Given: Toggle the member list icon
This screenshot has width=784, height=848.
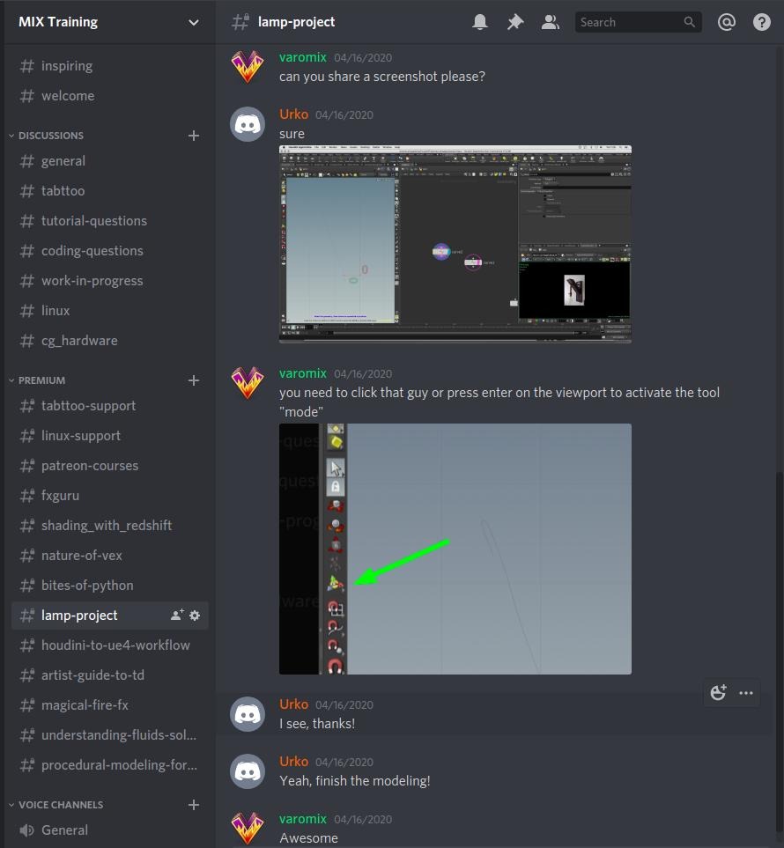Looking at the screenshot, I should [551, 22].
